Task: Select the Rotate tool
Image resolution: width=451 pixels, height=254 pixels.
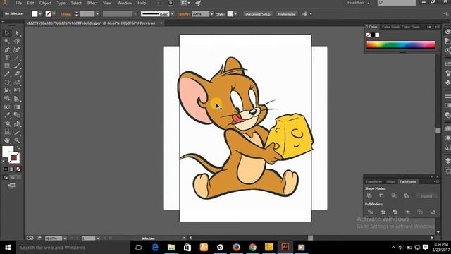Action: (x=7, y=83)
